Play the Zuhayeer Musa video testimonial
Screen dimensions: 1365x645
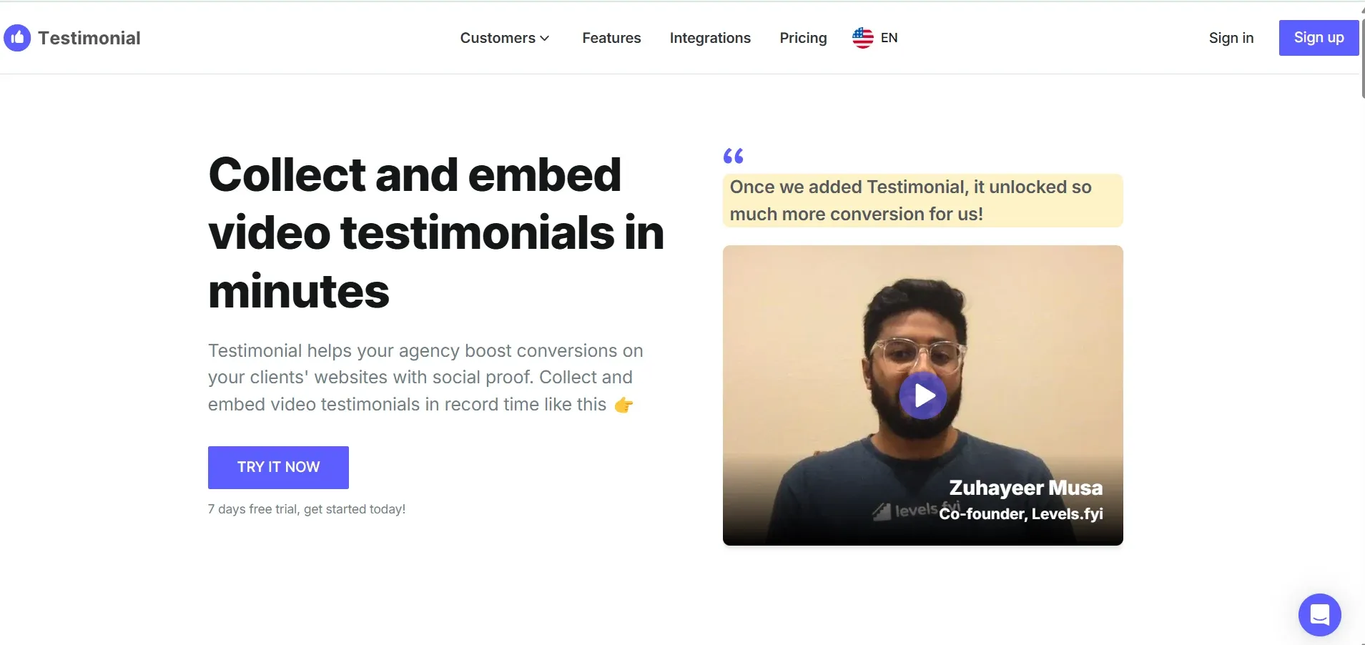[922, 395]
